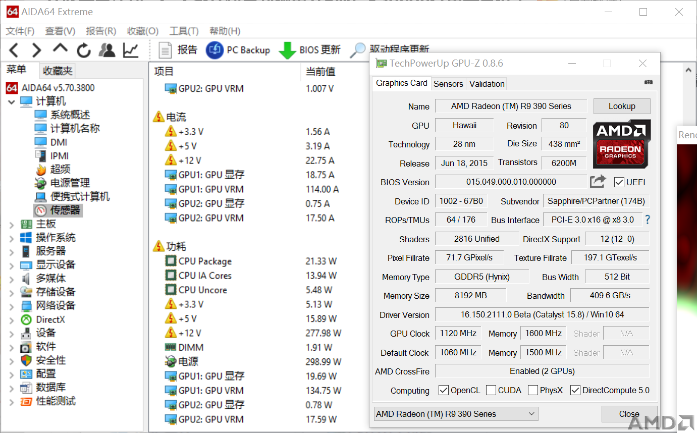
Task: Toggle the PhysX checkbox
Action: [x=532, y=390]
